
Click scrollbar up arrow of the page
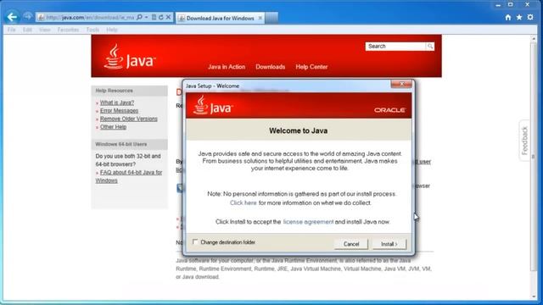pyautogui.click(x=534, y=39)
